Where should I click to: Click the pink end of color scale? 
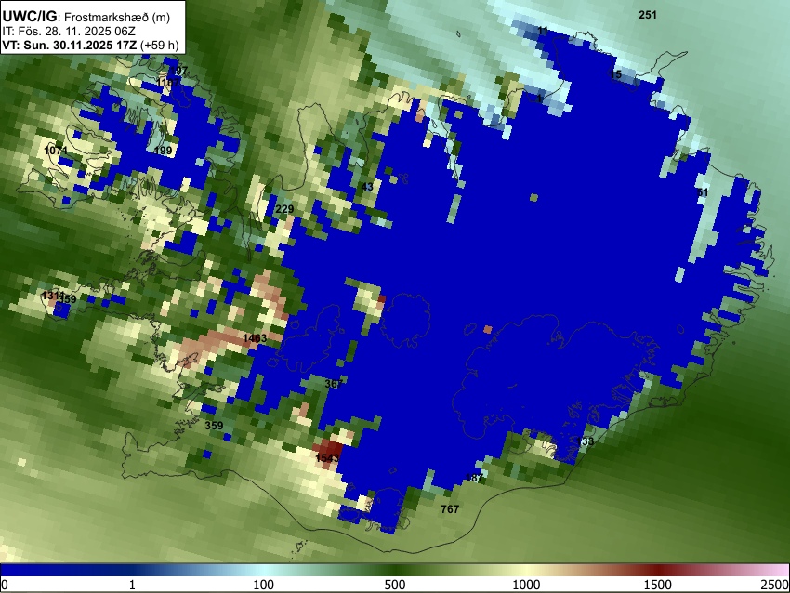(779, 571)
